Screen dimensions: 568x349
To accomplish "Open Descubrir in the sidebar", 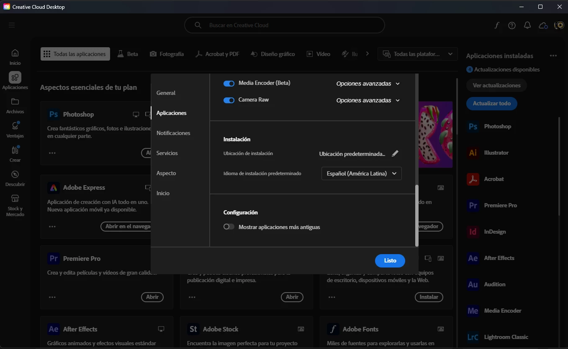I will tap(15, 178).
